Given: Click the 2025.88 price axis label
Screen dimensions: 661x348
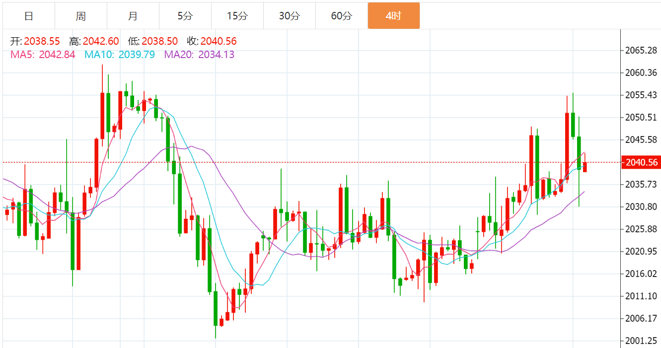Looking at the screenshot, I should (x=641, y=229).
